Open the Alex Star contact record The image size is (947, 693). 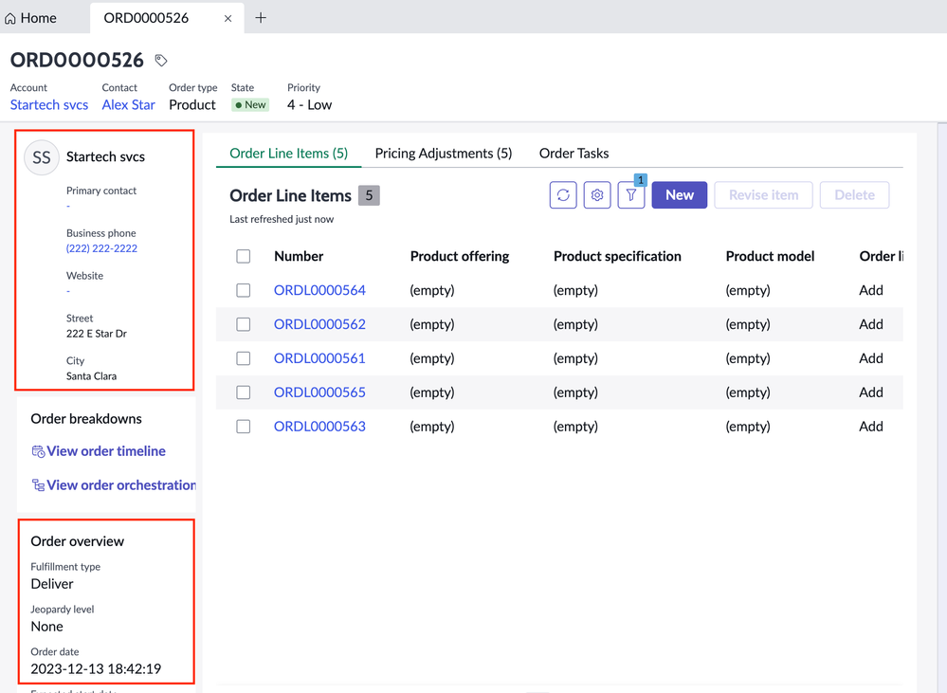coord(128,104)
